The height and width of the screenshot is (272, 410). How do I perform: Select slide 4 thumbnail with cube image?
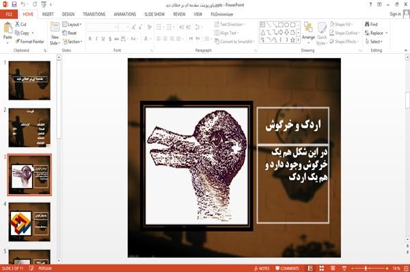pyautogui.click(x=29, y=222)
